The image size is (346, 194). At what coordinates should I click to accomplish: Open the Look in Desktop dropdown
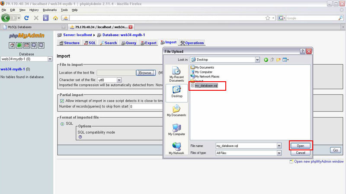(x=257, y=60)
